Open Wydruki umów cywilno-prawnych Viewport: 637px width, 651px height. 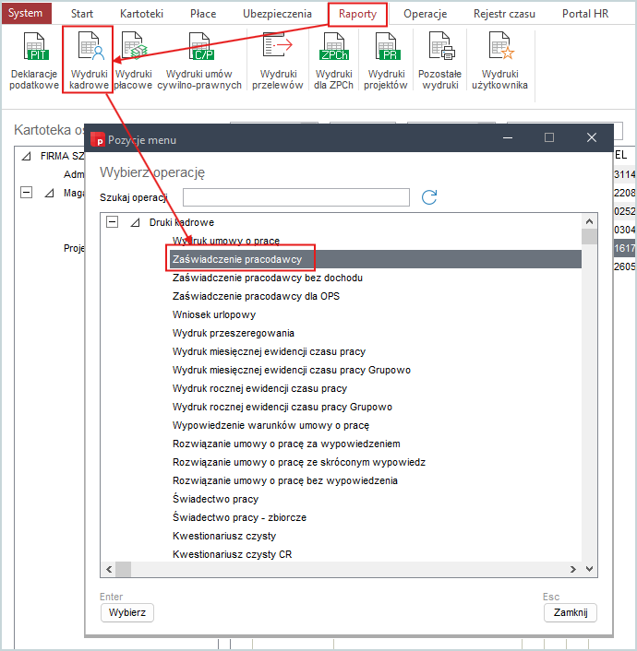pos(199,61)
